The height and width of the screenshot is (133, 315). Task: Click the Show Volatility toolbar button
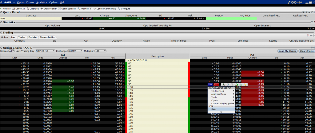pyautogui.click(x=49, y=9)
